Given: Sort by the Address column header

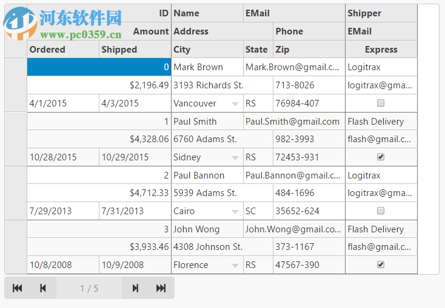Looking at the screenshot, I should coord(222,31).
